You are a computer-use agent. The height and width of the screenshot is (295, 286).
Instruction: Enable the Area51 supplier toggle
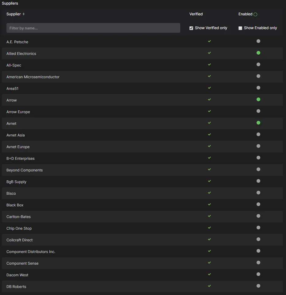pos(258,88)
